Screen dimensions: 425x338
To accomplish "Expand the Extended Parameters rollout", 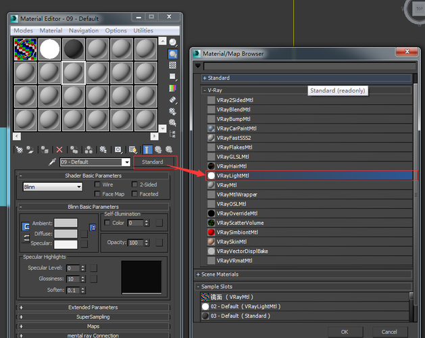I will 93,308.
